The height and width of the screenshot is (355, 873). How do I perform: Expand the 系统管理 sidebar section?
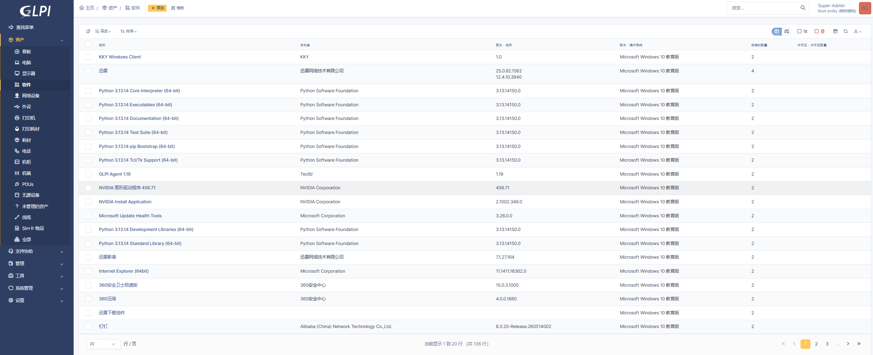click(x=36, y=288)
